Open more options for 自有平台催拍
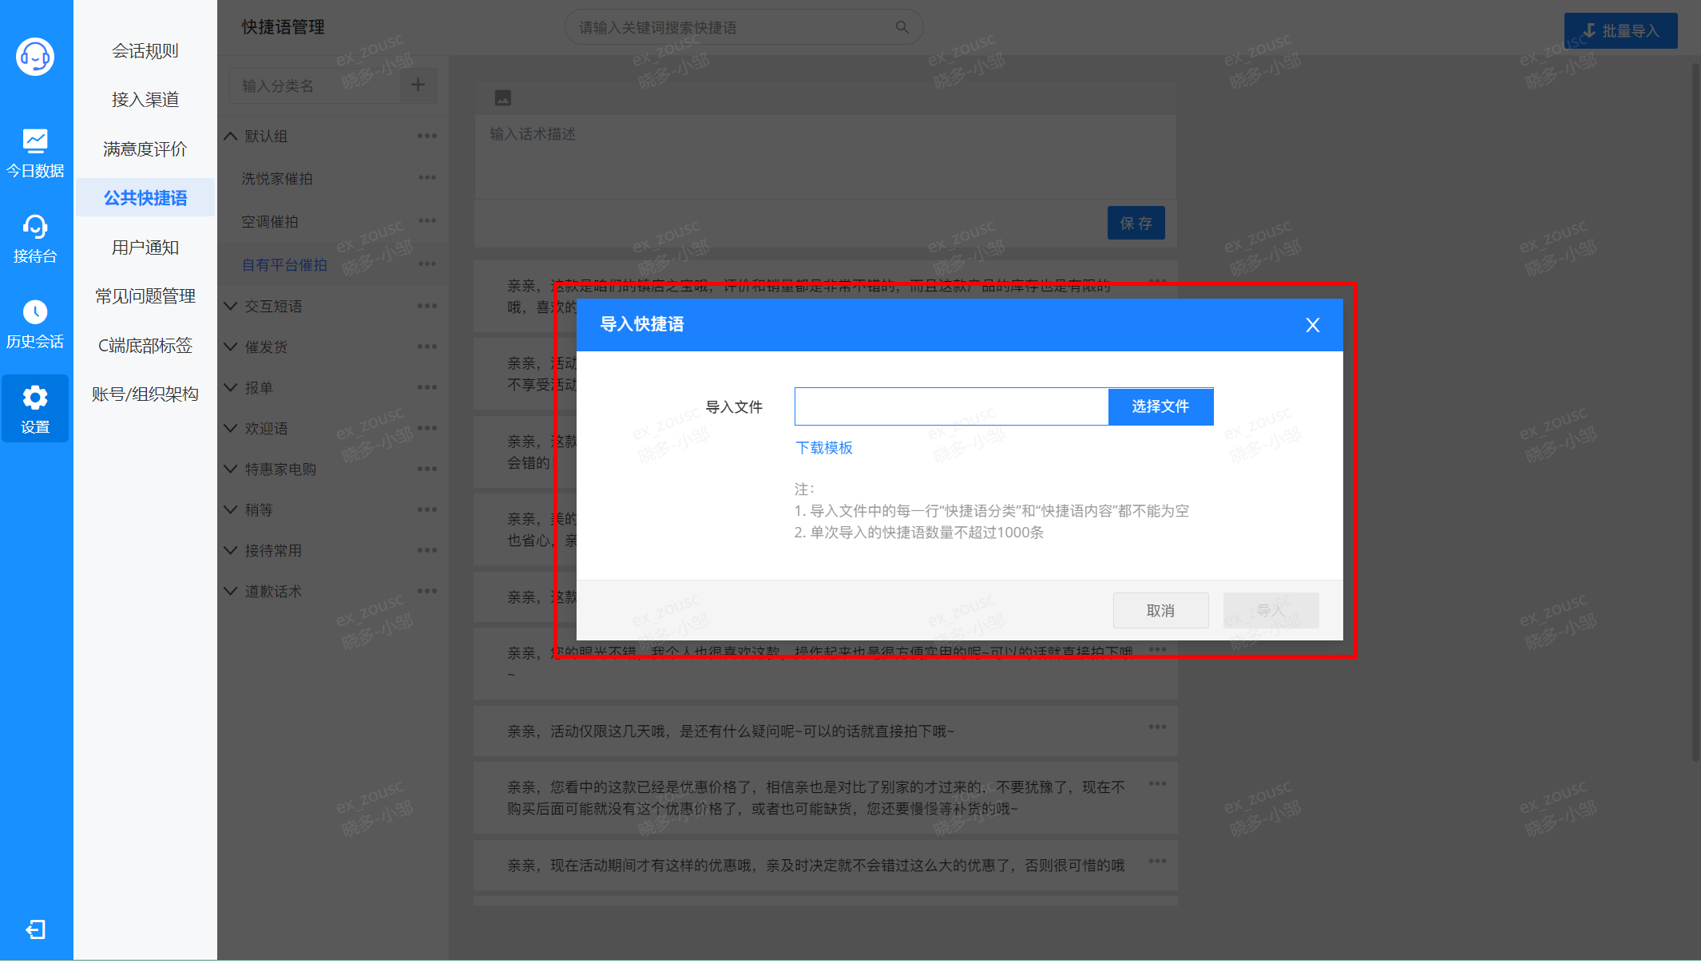 426,264
